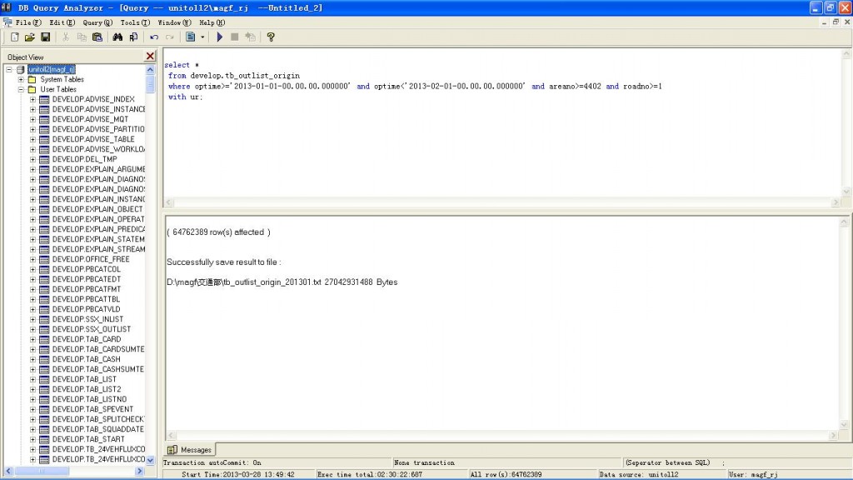853x480 pixels.
Task: Open the Query menu
Action: tap(97, 22)
